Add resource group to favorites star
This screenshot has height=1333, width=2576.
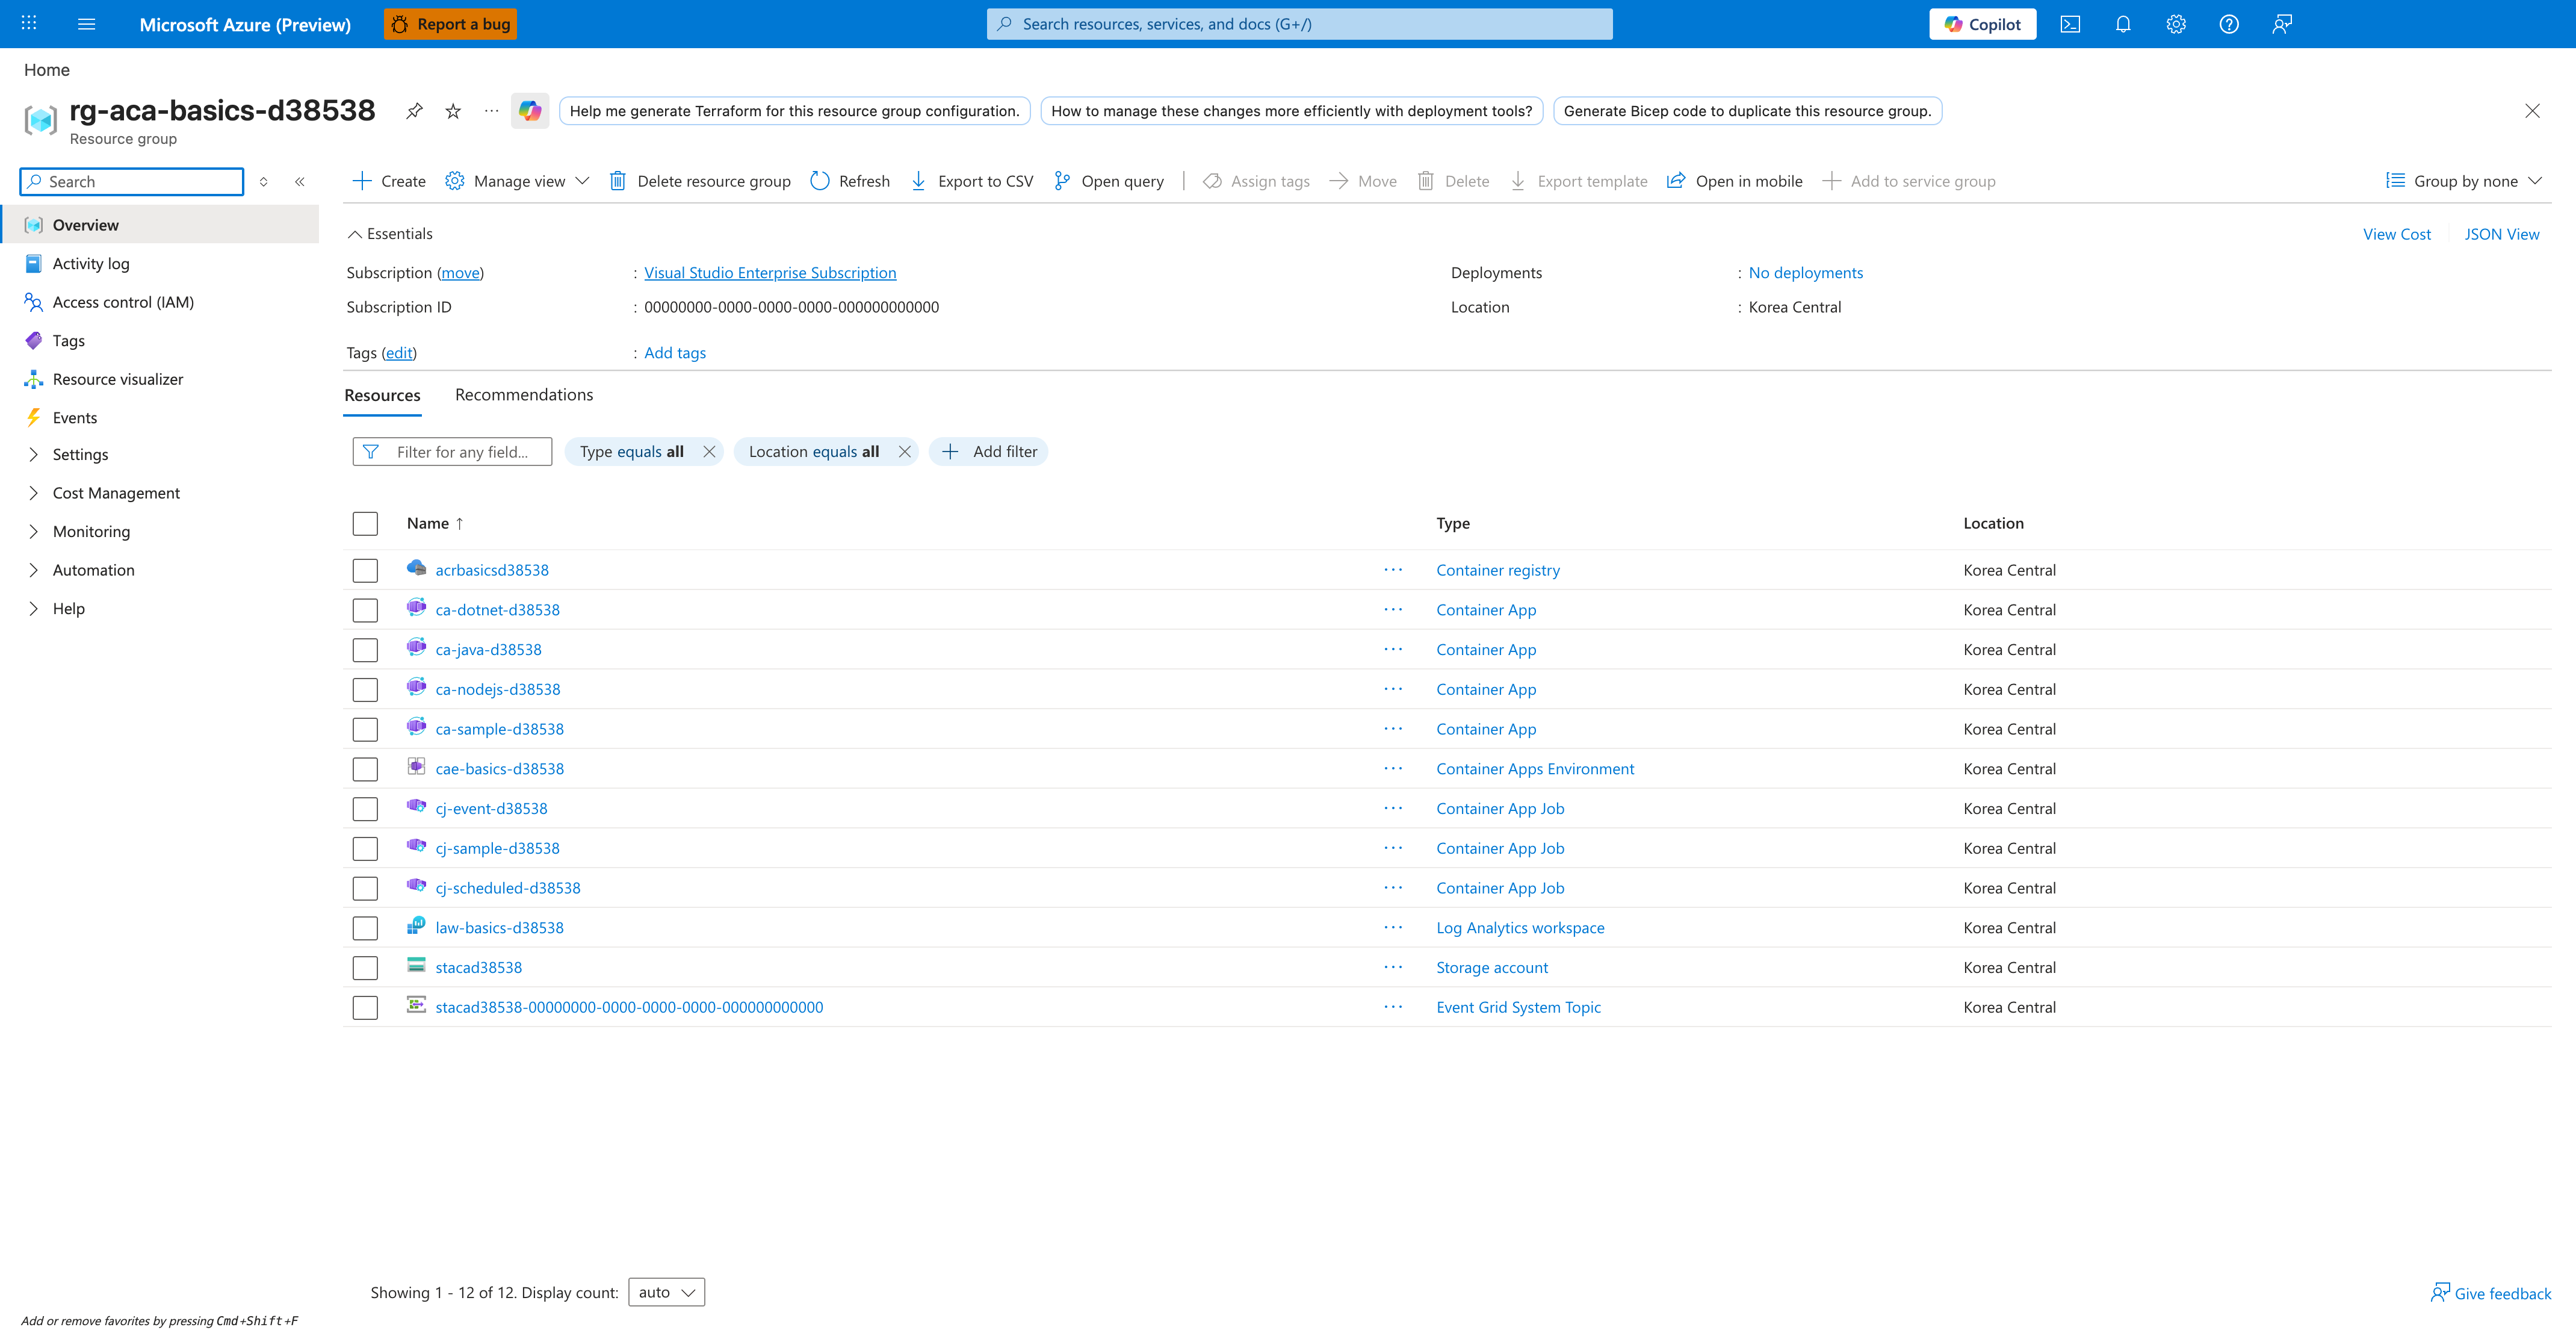coord(453,110)
